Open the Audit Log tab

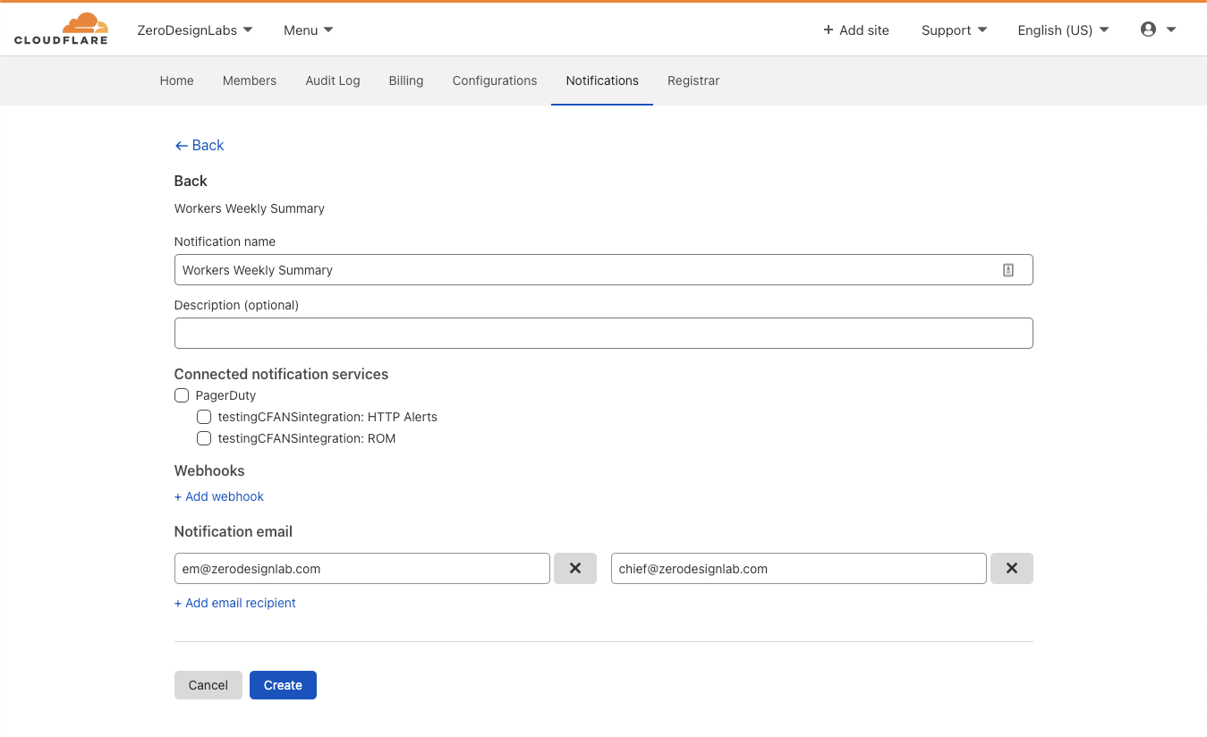(333, 80)
